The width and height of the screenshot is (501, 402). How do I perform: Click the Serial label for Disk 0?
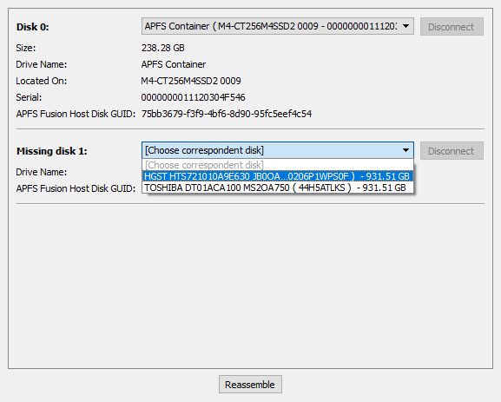29,97
